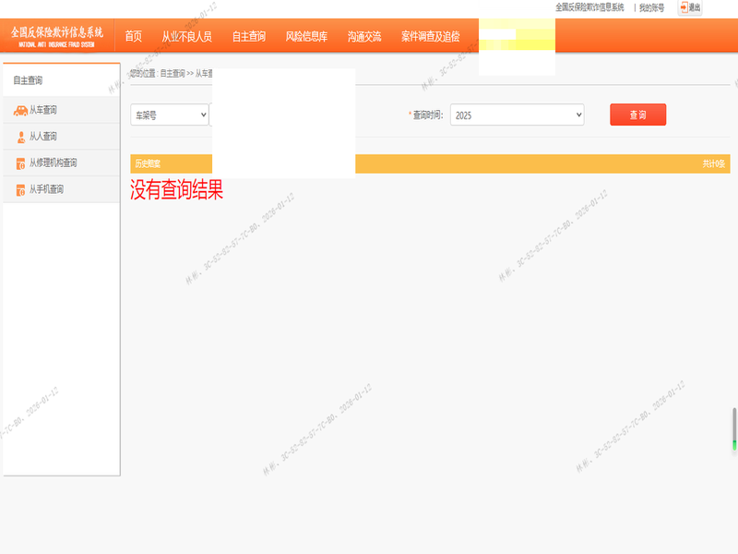Viewport: 738px width, 554px height.
Task: Click the car icon beside 从车查询
Action: pyautogui.click(x=20, y=110)
